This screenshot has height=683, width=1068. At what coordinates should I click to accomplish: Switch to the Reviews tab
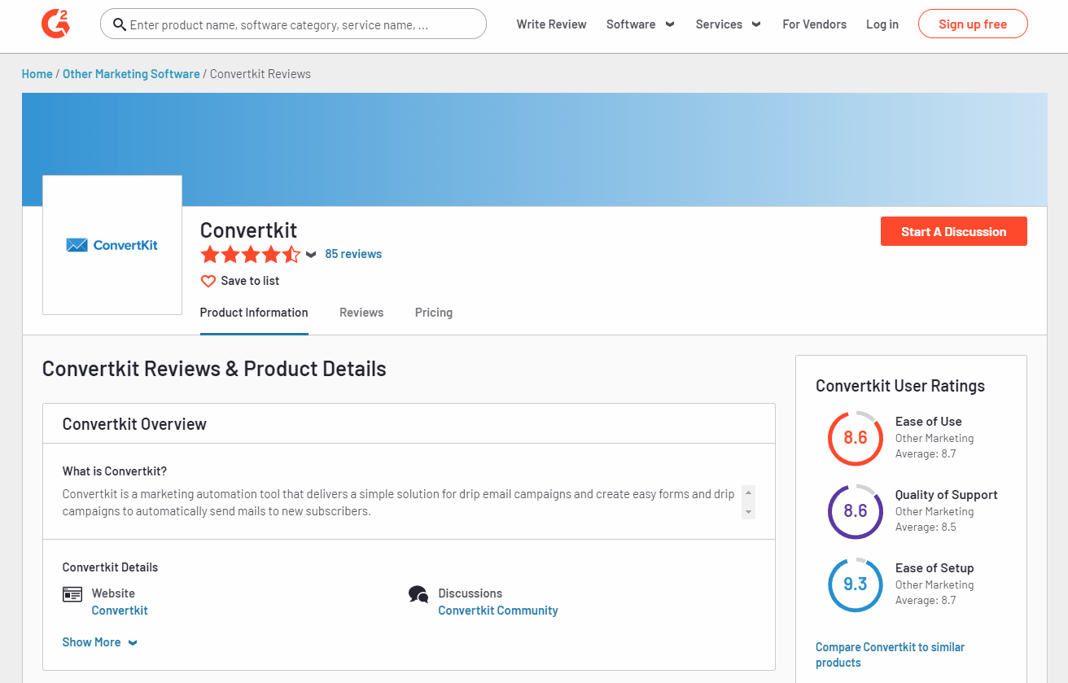click(361, 313)
